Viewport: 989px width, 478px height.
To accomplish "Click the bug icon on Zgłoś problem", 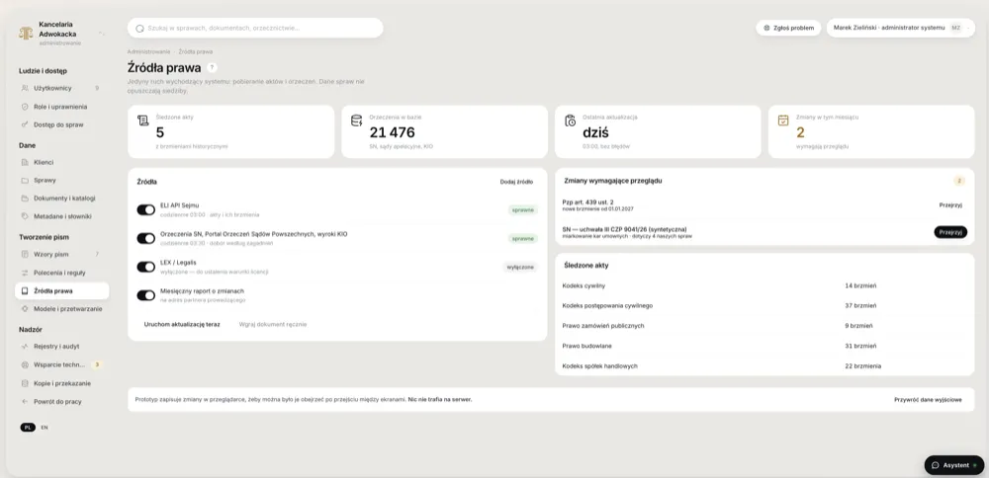I will point(766,28).
